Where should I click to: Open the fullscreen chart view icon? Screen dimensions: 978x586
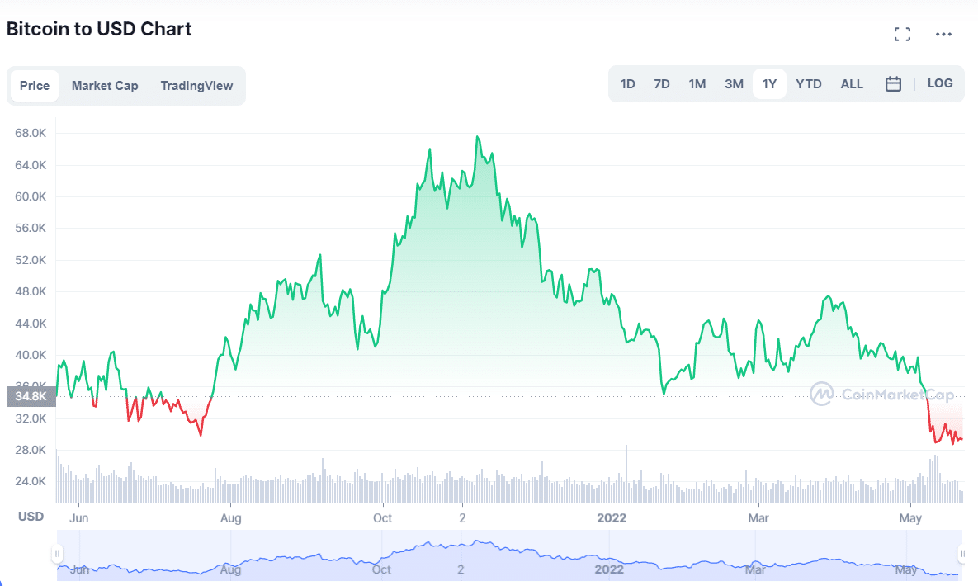902,35
